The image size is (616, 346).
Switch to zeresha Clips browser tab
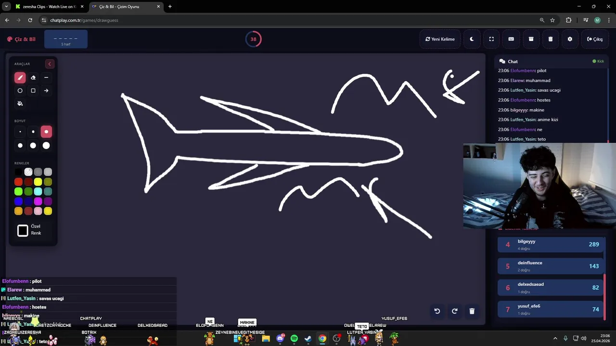pos(50,7)
